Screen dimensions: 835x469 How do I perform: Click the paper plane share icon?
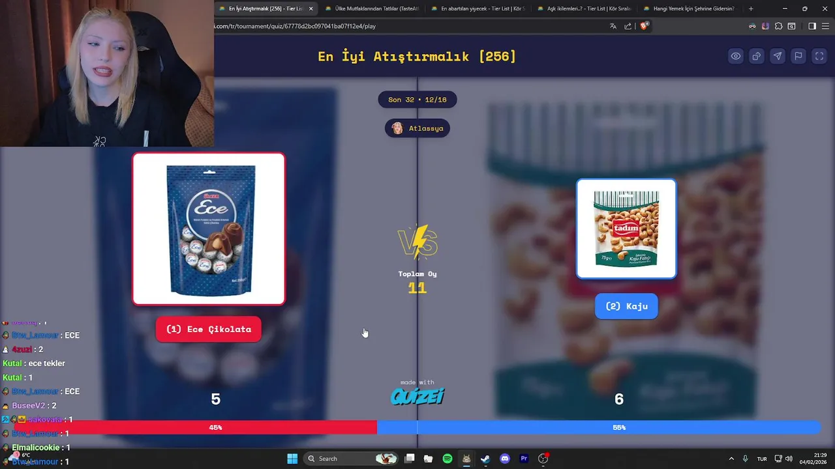click(777, 56)
